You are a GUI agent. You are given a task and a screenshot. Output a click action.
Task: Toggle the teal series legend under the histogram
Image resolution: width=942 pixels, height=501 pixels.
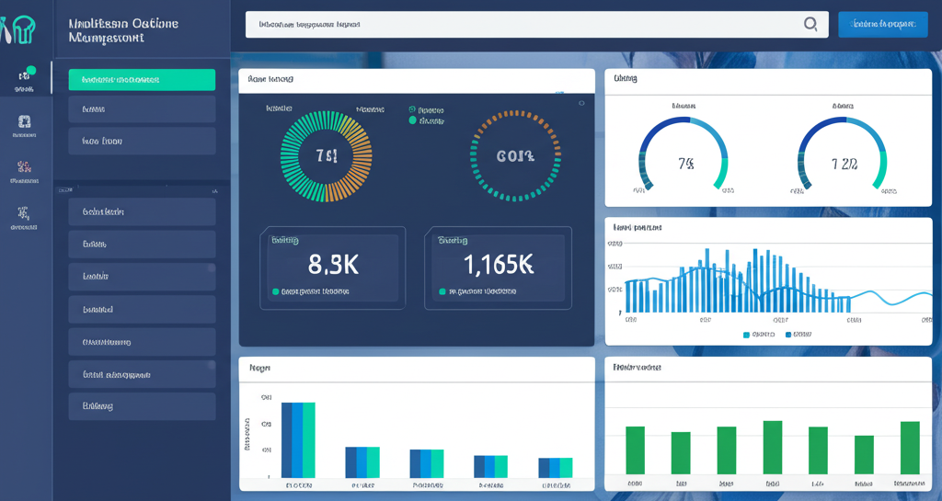[x=746, y=335]
